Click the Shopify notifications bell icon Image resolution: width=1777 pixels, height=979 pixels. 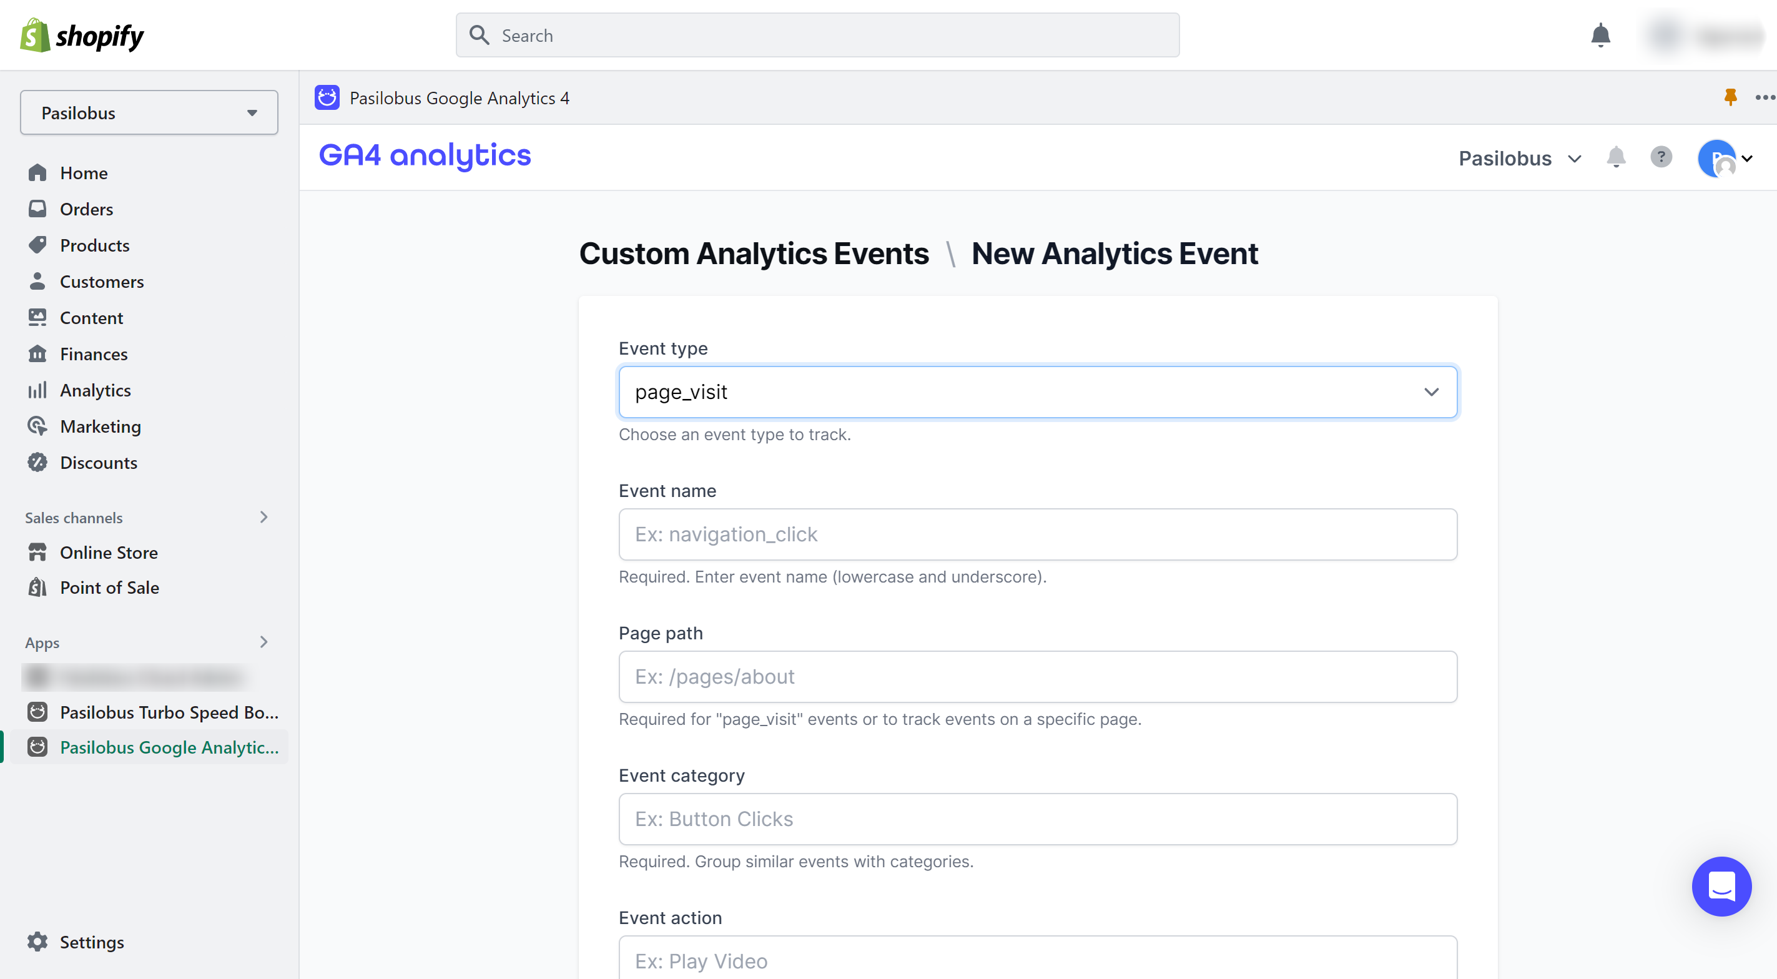click(x=1600, y=35)
